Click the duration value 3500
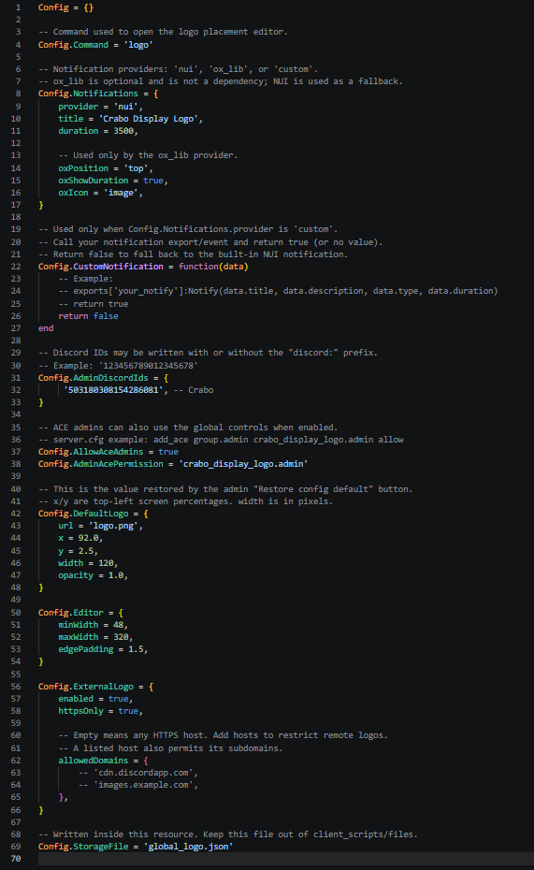This screenshot has width=534, height=870. (123, 131)
